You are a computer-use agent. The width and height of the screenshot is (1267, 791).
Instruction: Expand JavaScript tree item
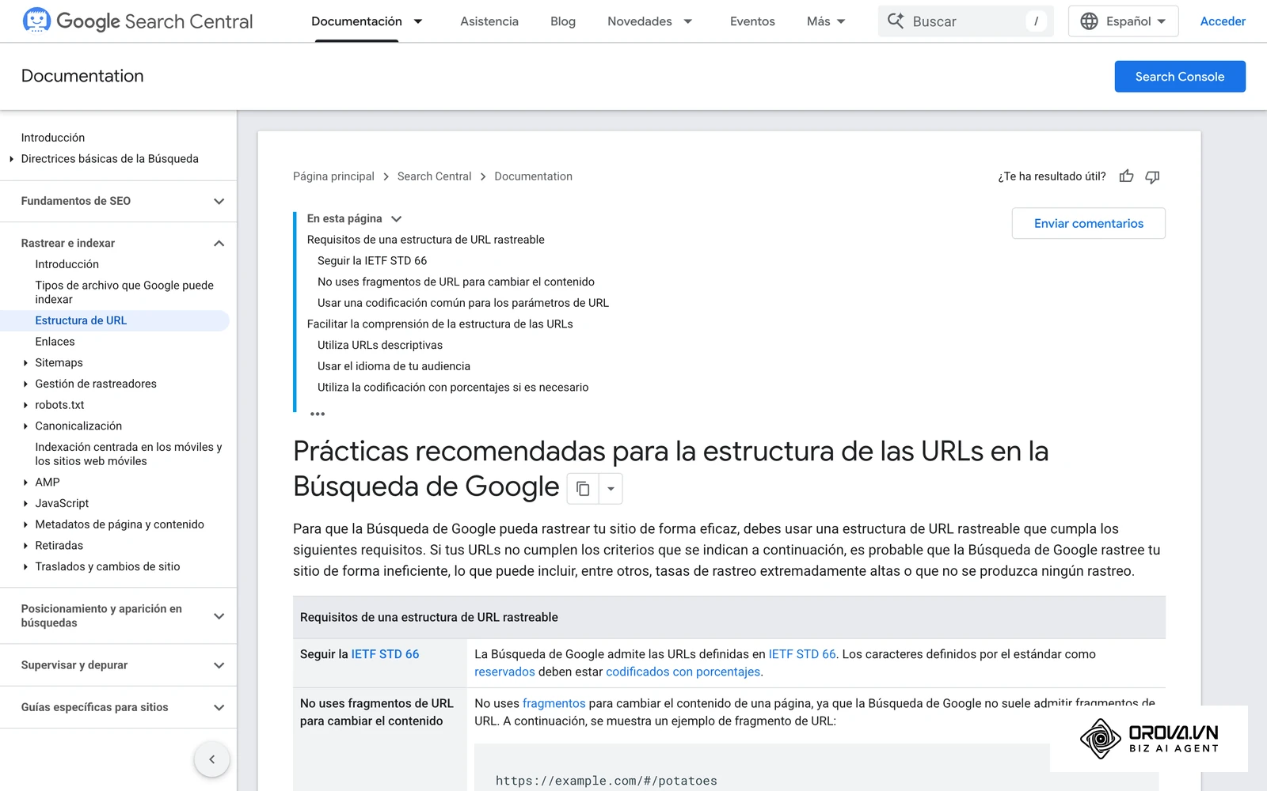[25, 503]
